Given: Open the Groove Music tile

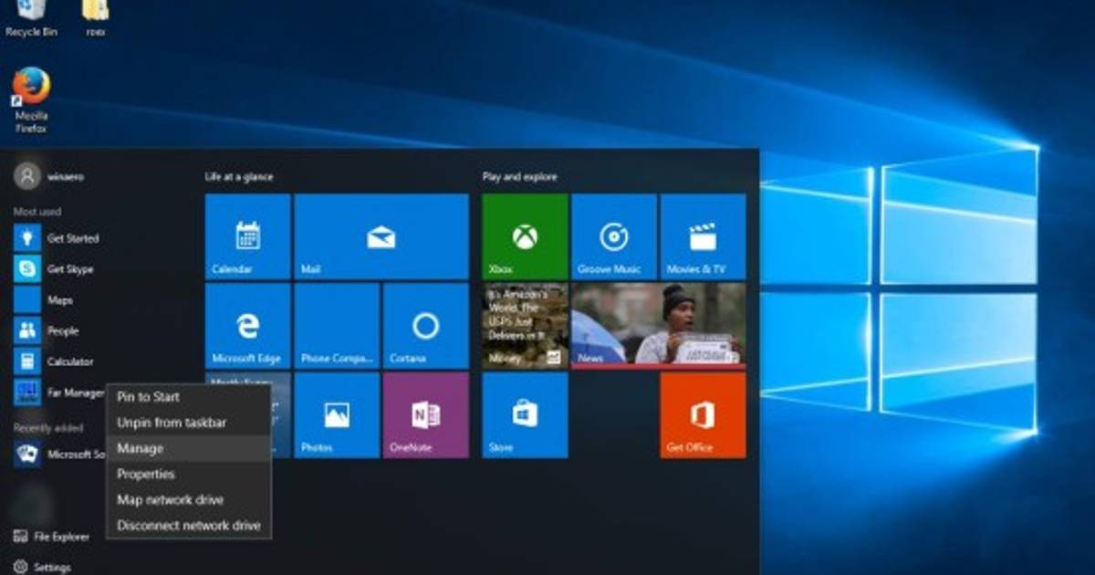Looking at the screenshot, I should (x=613, y=236).
